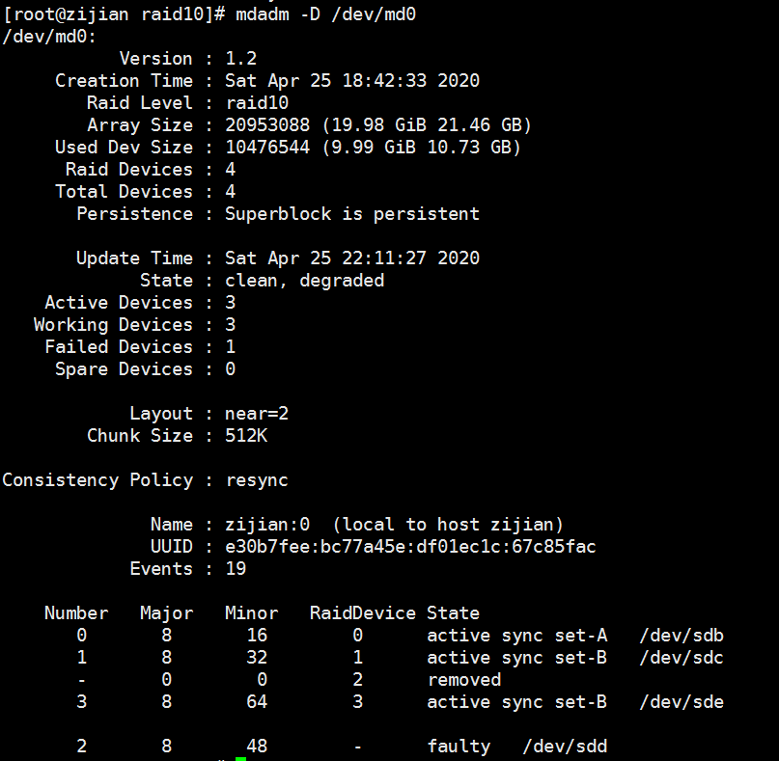The height and width of the screenshot is (761, 779).
Task: Click the Name value 'zijian:0'
Action: (267, 524)
